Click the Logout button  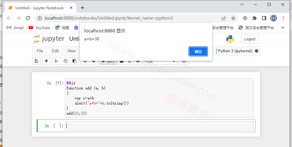click(x=250, y=39)
